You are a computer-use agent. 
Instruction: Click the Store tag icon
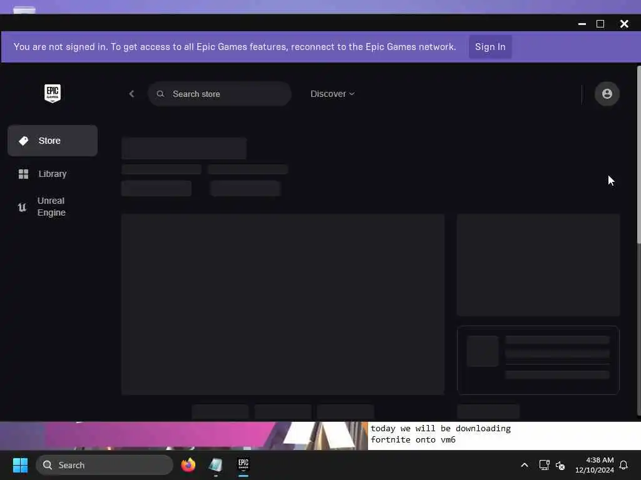[24, 141]
